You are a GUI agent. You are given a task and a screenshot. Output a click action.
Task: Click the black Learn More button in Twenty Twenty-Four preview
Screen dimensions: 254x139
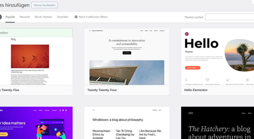pyautogui.click(x=127, y=53)
